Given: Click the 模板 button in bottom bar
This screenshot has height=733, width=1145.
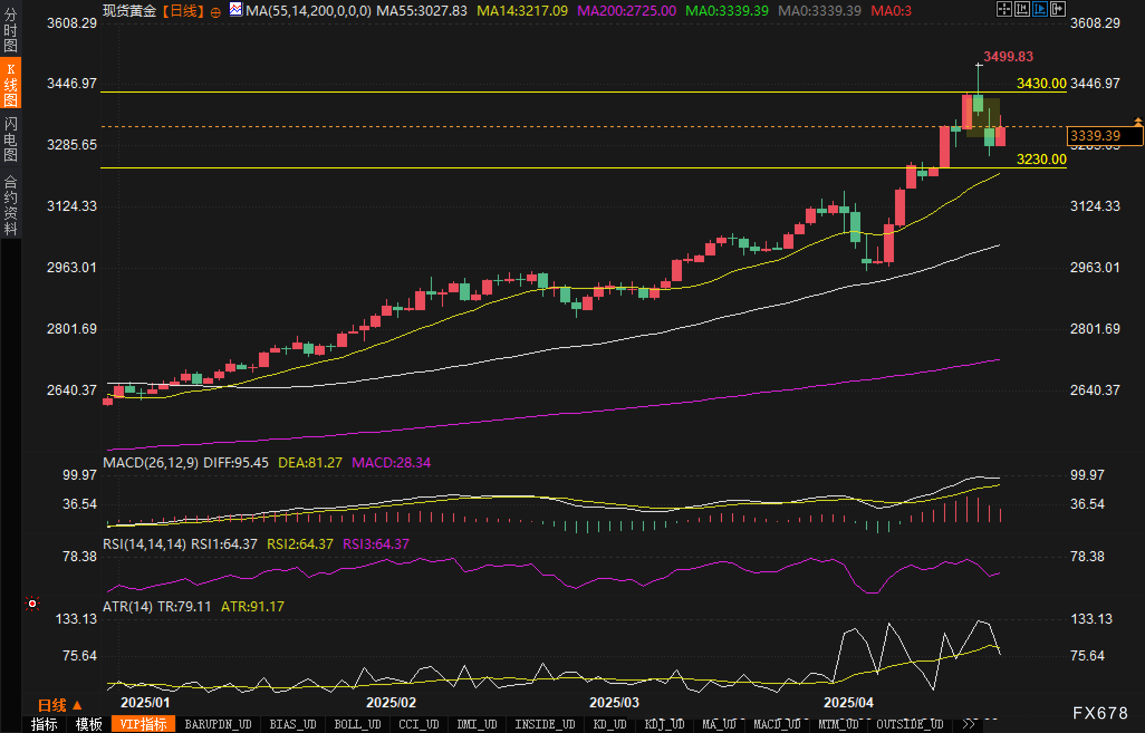Looking at the screenshot, I should (x=89, y=724).
